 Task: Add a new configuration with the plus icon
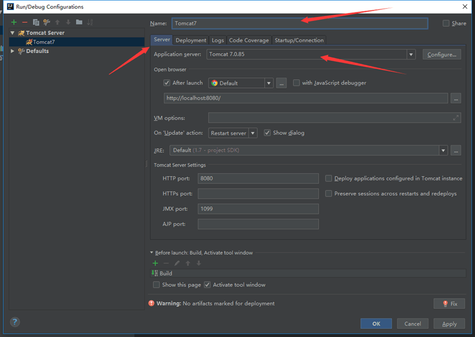click(14, 22)
